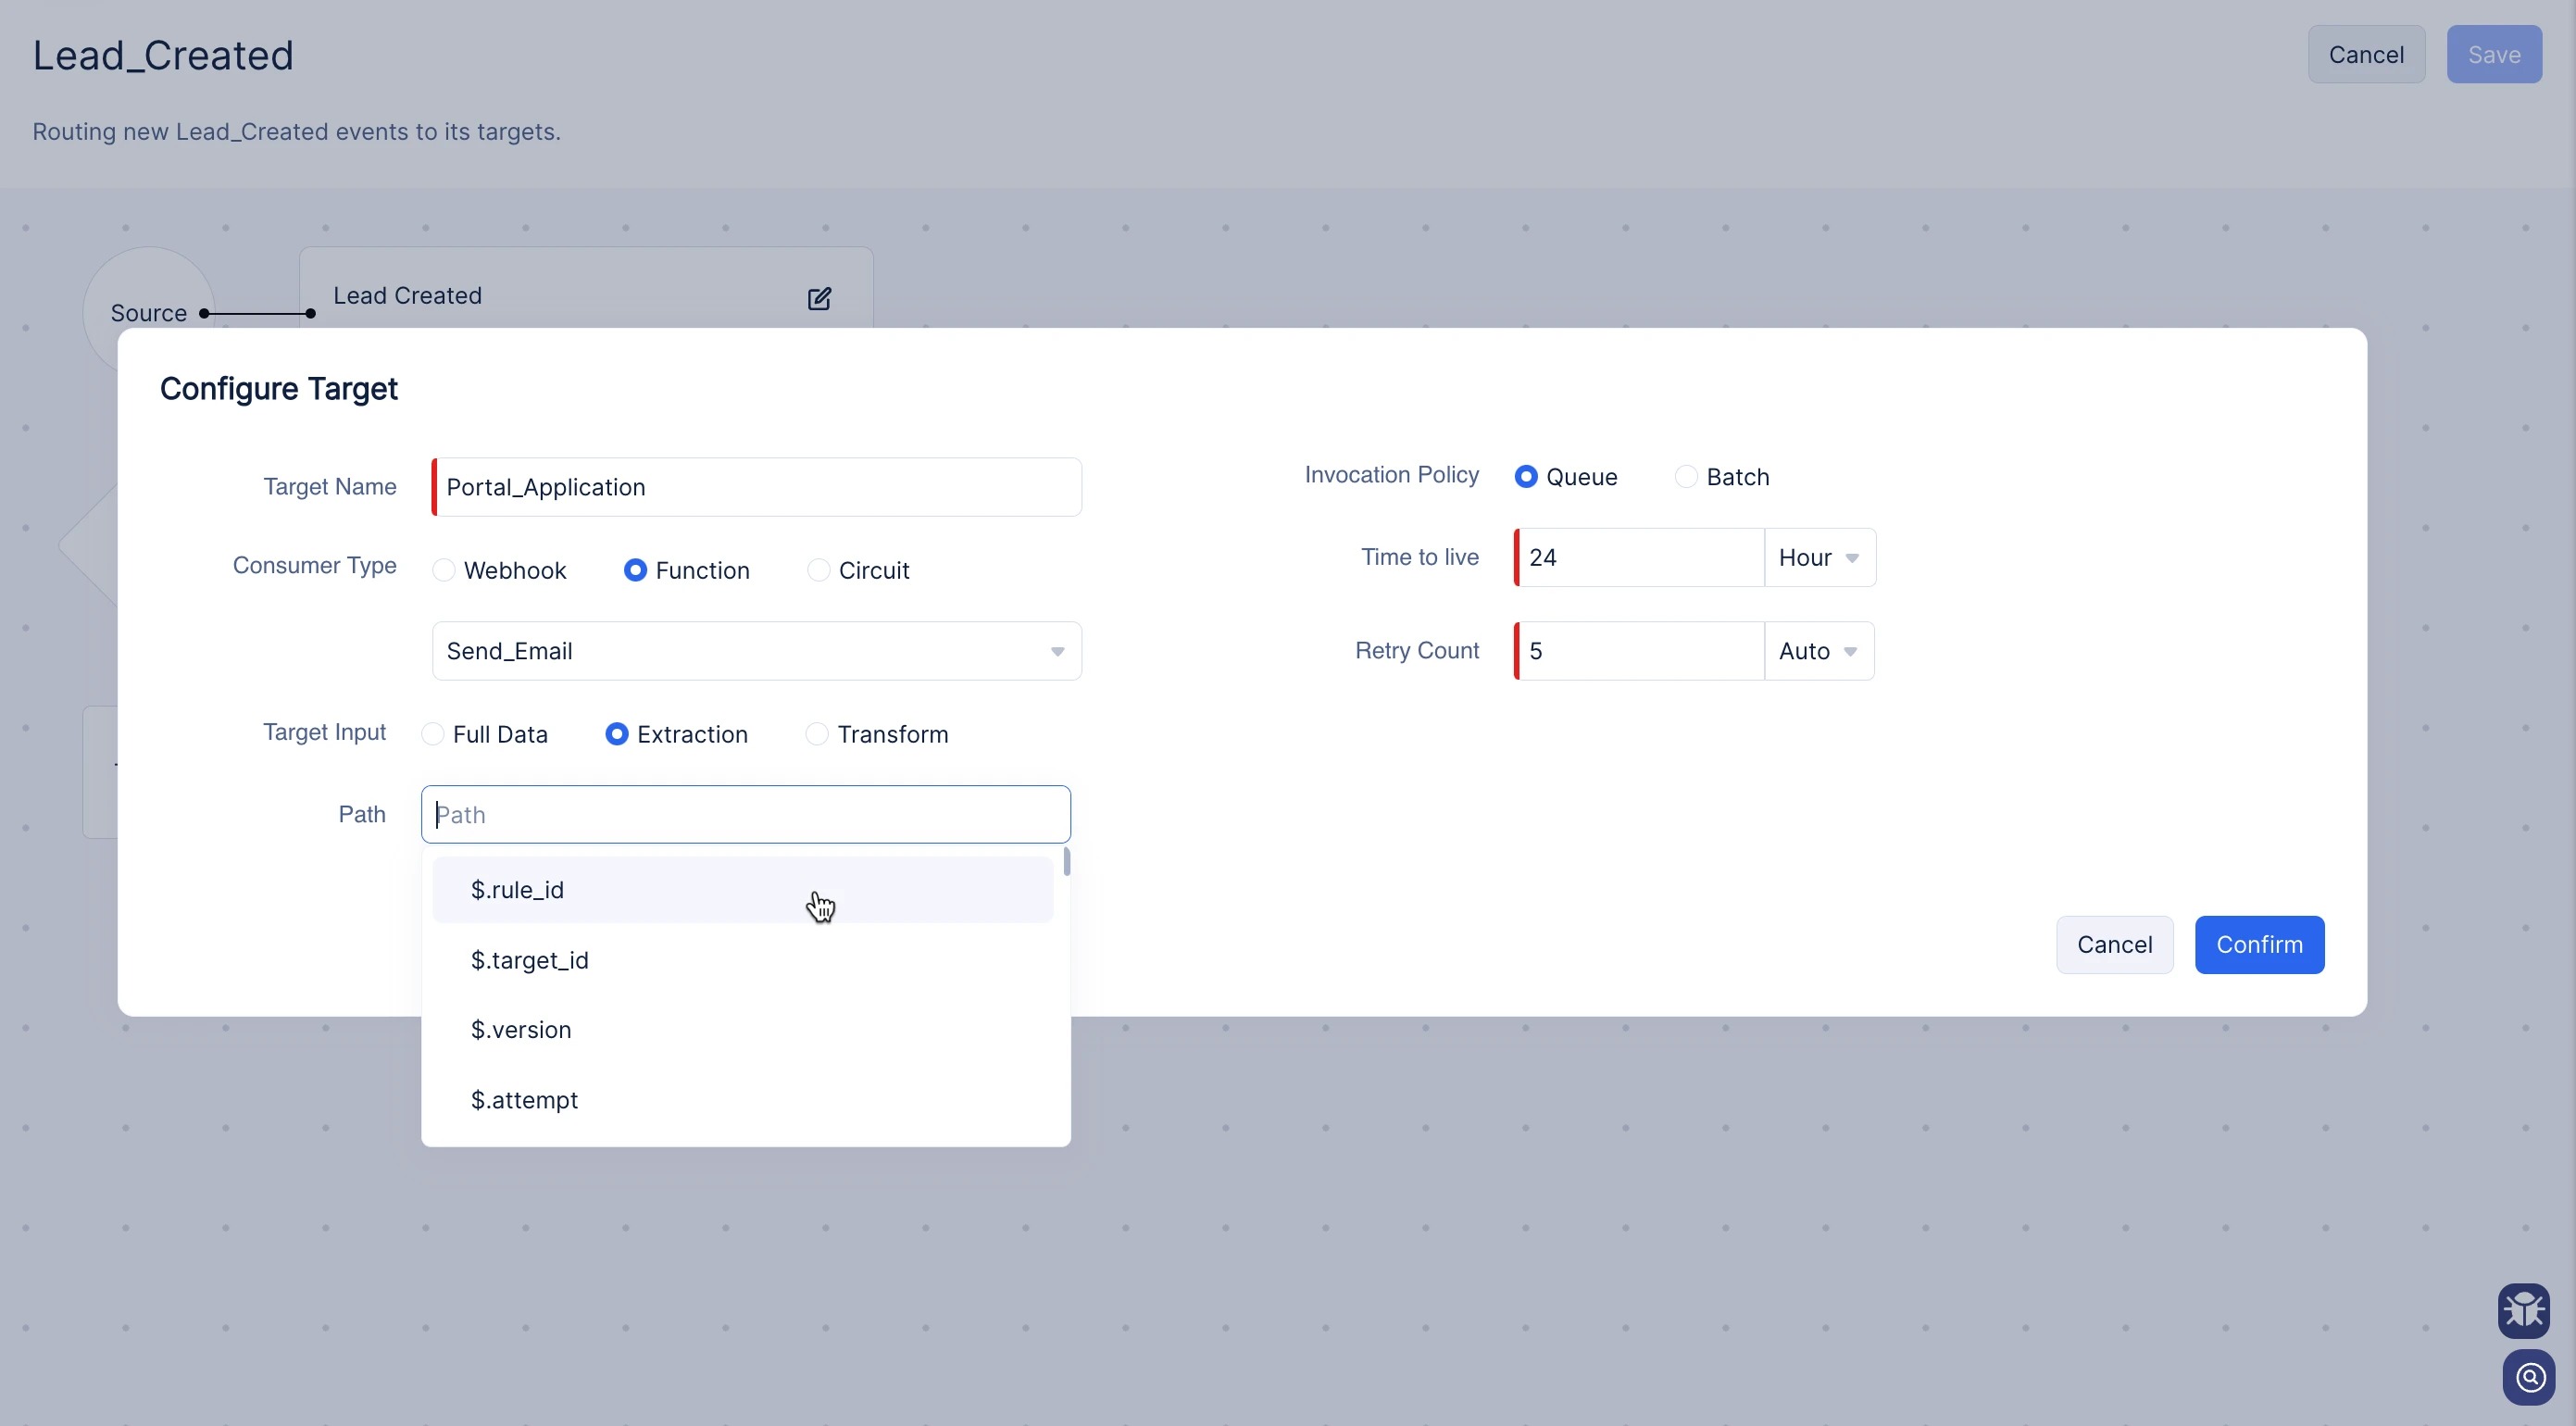The height and width of the screenshot is (1426, 2576).
Task: Click Cancel in Configure Target dialog
Action: 2114,945
